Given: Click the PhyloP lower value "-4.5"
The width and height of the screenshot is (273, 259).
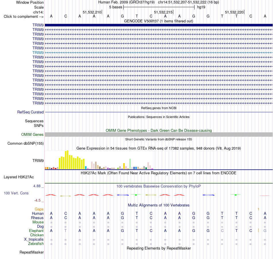Looking at the screenshot, I should [x=37, y=200].
